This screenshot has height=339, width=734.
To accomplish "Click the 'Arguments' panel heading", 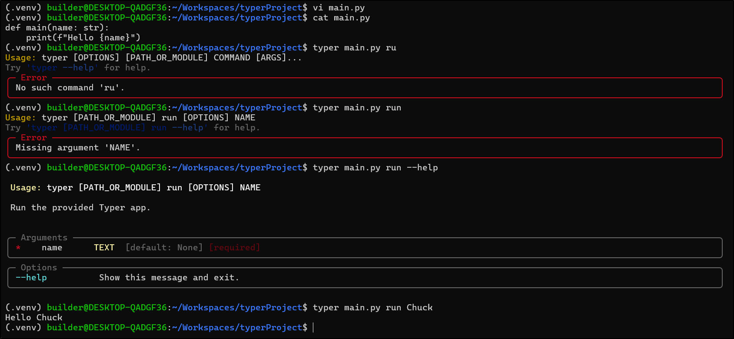I will tap(44, 238).
